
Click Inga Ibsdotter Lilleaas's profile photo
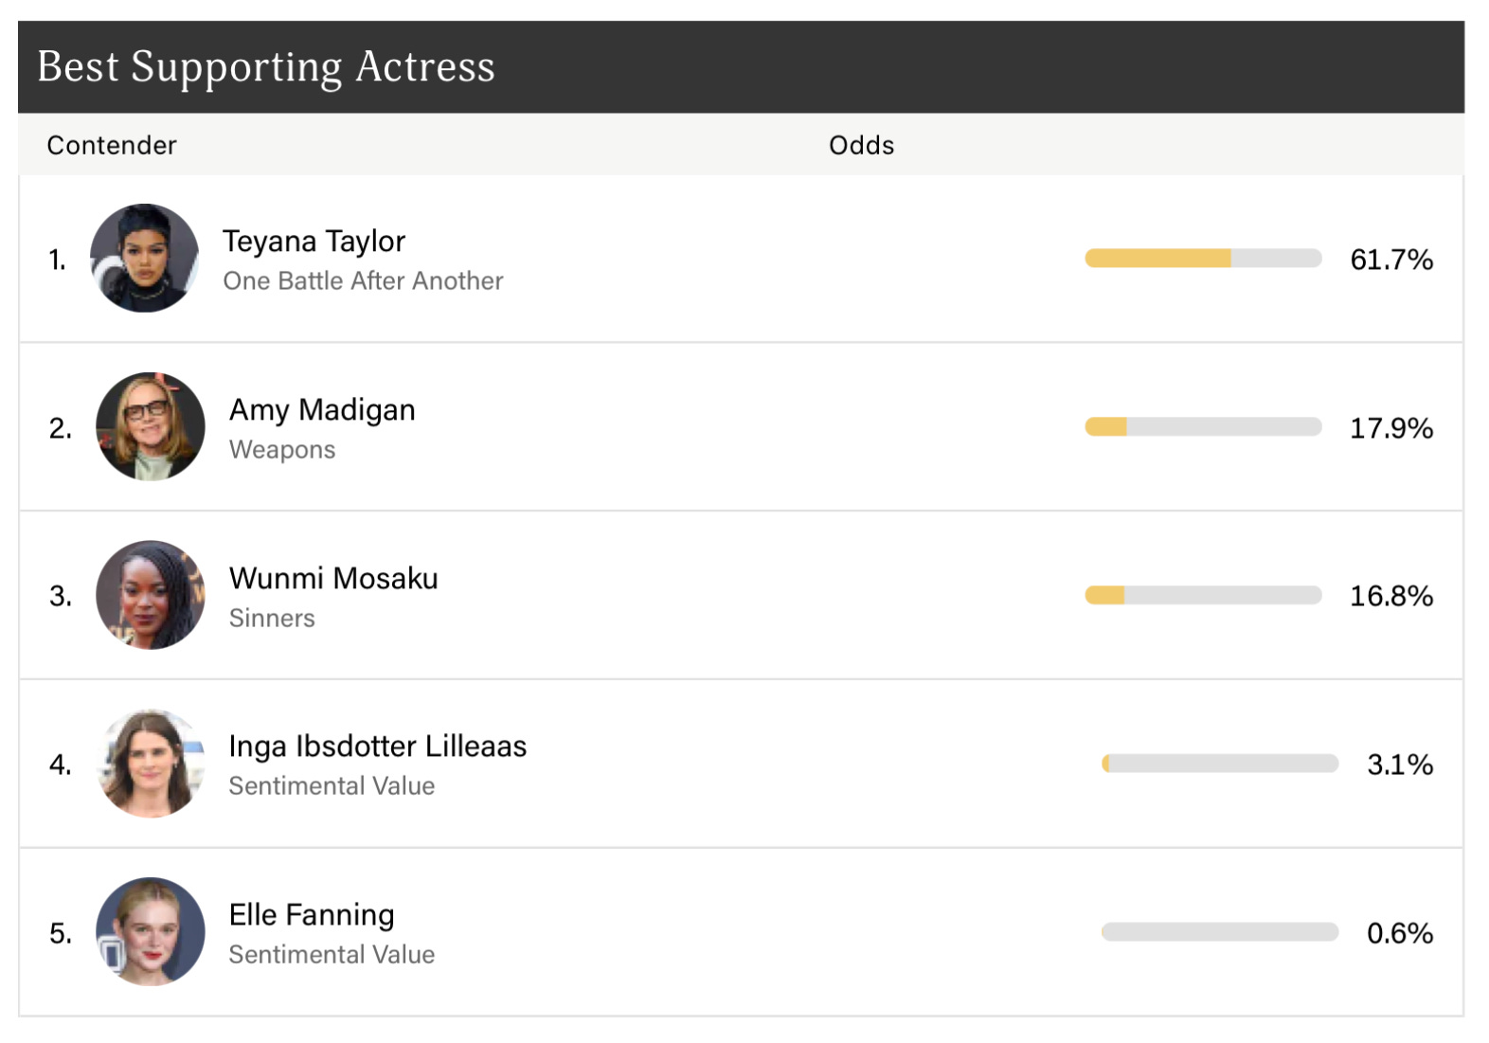[150, 764]
